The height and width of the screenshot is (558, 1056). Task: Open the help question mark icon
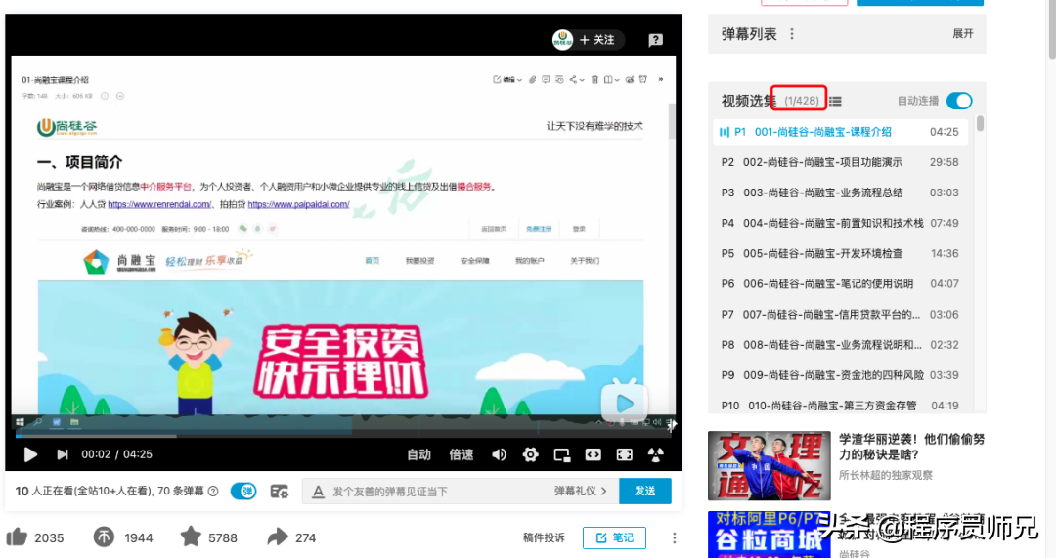tap(655, 40)
